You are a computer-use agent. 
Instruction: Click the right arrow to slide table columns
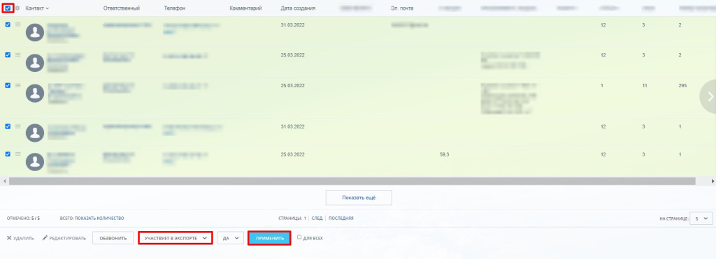tap(710, 96)
